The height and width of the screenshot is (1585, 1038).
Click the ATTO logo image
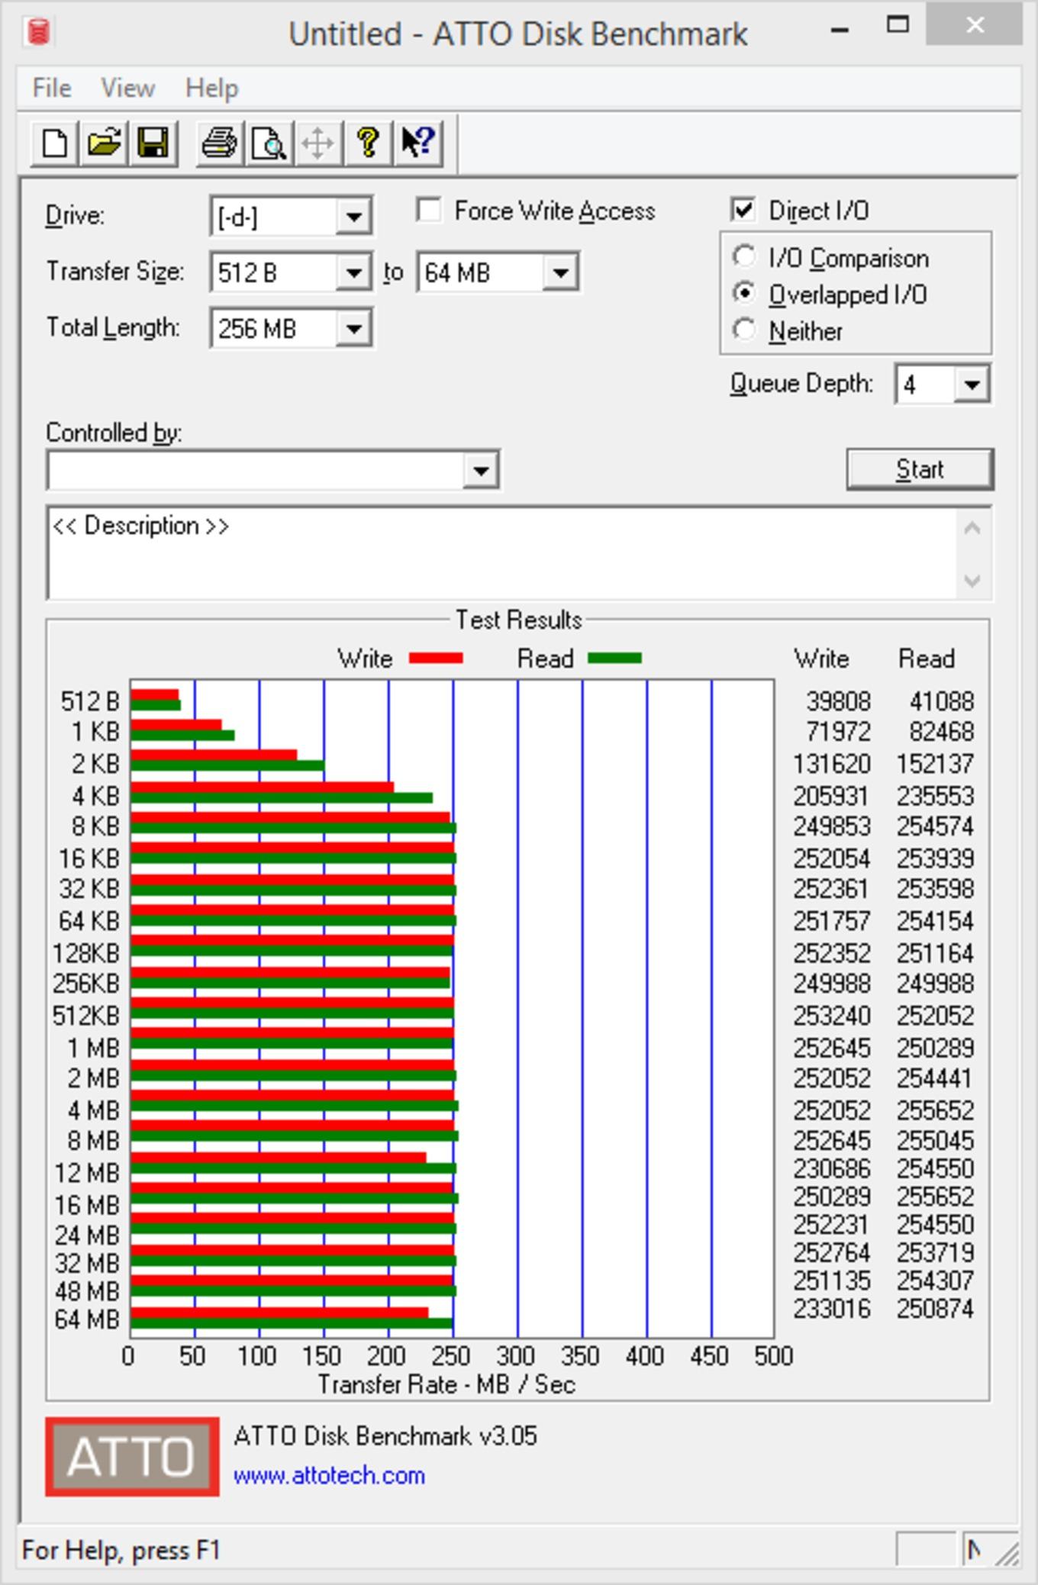click(x=132, y=1457)
